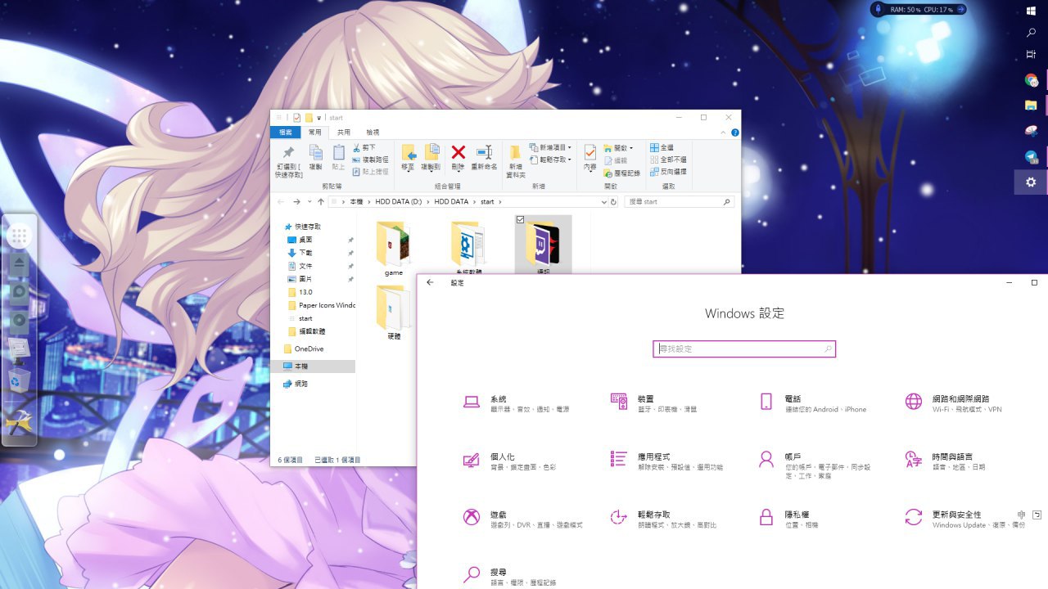Create a new folder with 新增資料夾
This screenshot has height=589, width=1048.
click(x=515, y=160)
